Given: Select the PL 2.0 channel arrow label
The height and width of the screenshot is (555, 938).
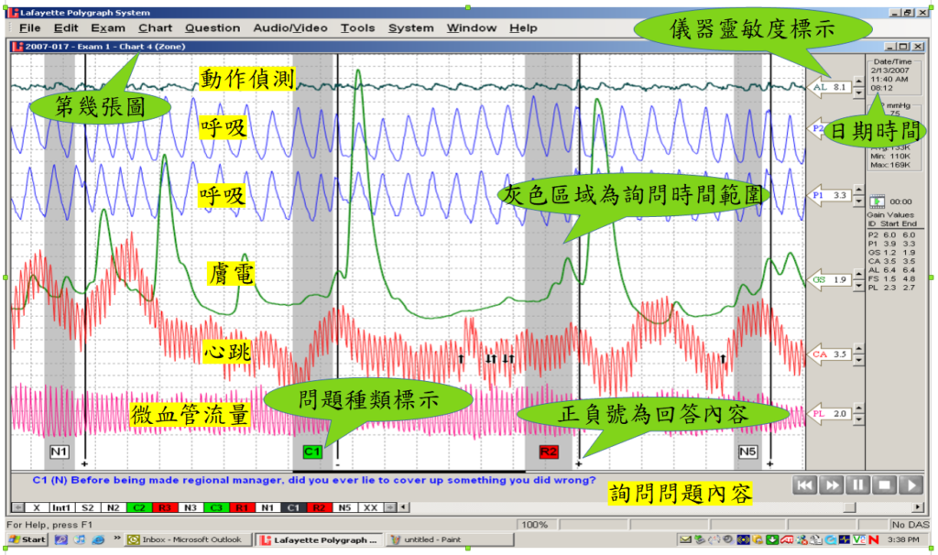Looking at the screenshot, I should (x=830, y=414).
